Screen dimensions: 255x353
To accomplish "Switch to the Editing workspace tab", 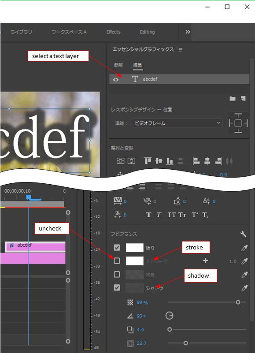I will pyautogui.click(x=147, y=32).
